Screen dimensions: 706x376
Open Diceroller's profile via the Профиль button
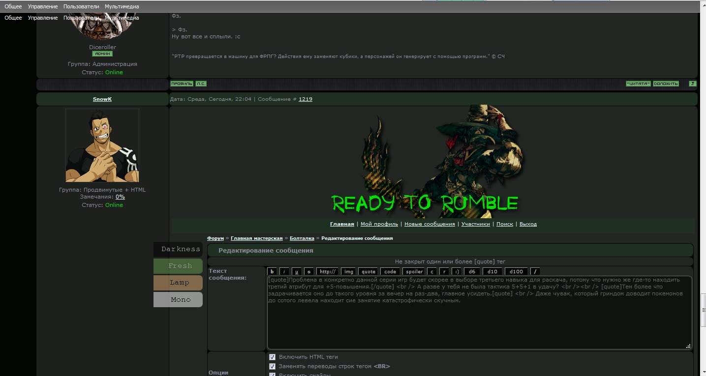(x=182, y=84)
